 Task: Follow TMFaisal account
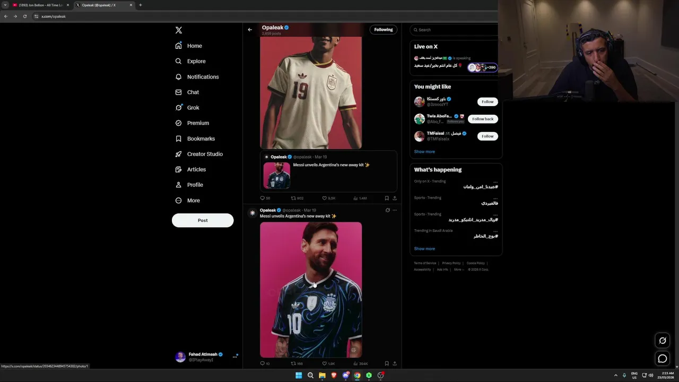(x=488, y=136)
